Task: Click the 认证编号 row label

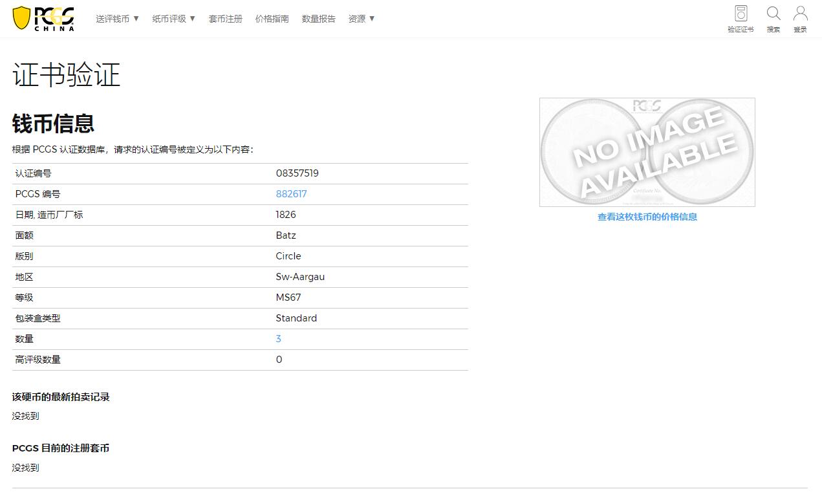Action: 34,173
